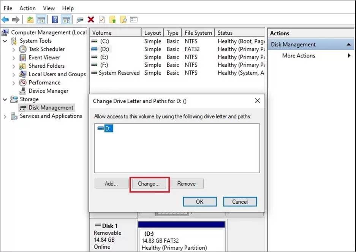Open the Action menu

[x=27, y=8]
